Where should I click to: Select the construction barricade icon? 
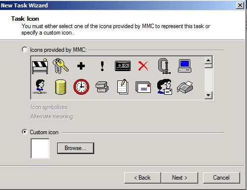tap(40, 66)
